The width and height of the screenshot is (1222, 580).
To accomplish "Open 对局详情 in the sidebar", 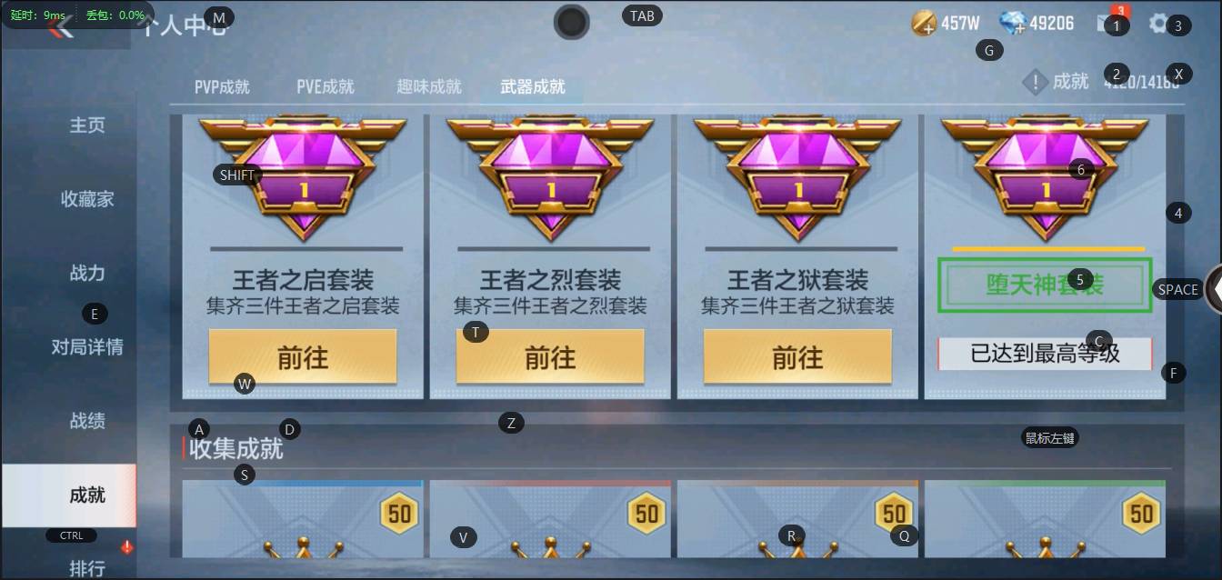I will tap(87, 346).
